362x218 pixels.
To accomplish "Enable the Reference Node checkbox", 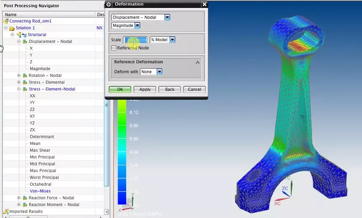I will point(114,48).
